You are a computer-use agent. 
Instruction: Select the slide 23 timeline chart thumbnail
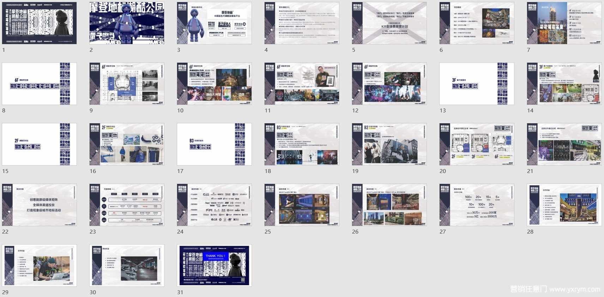(127, 205)
